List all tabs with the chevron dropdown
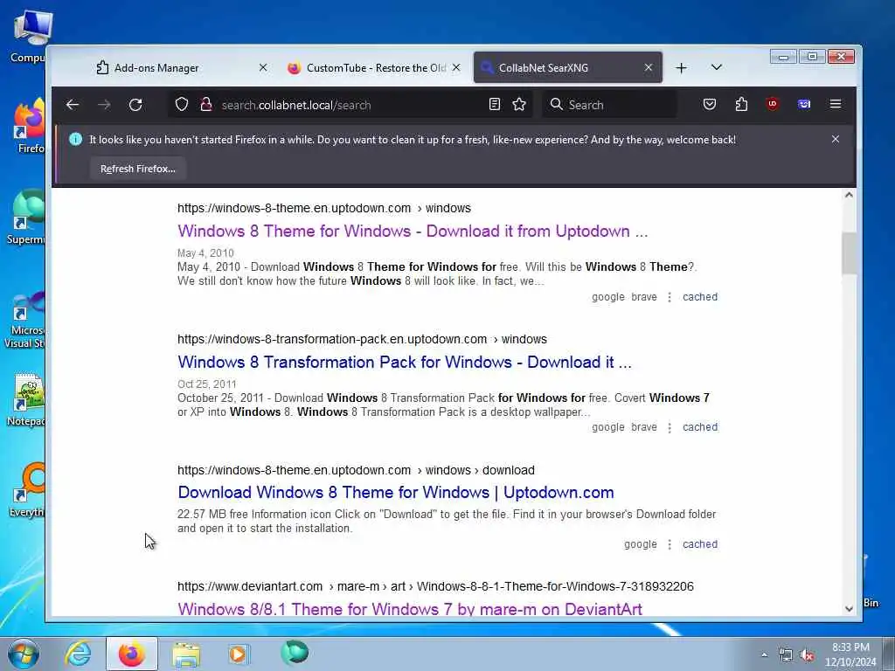This screenshot has width=895, height=671. (x=717, y=68)
